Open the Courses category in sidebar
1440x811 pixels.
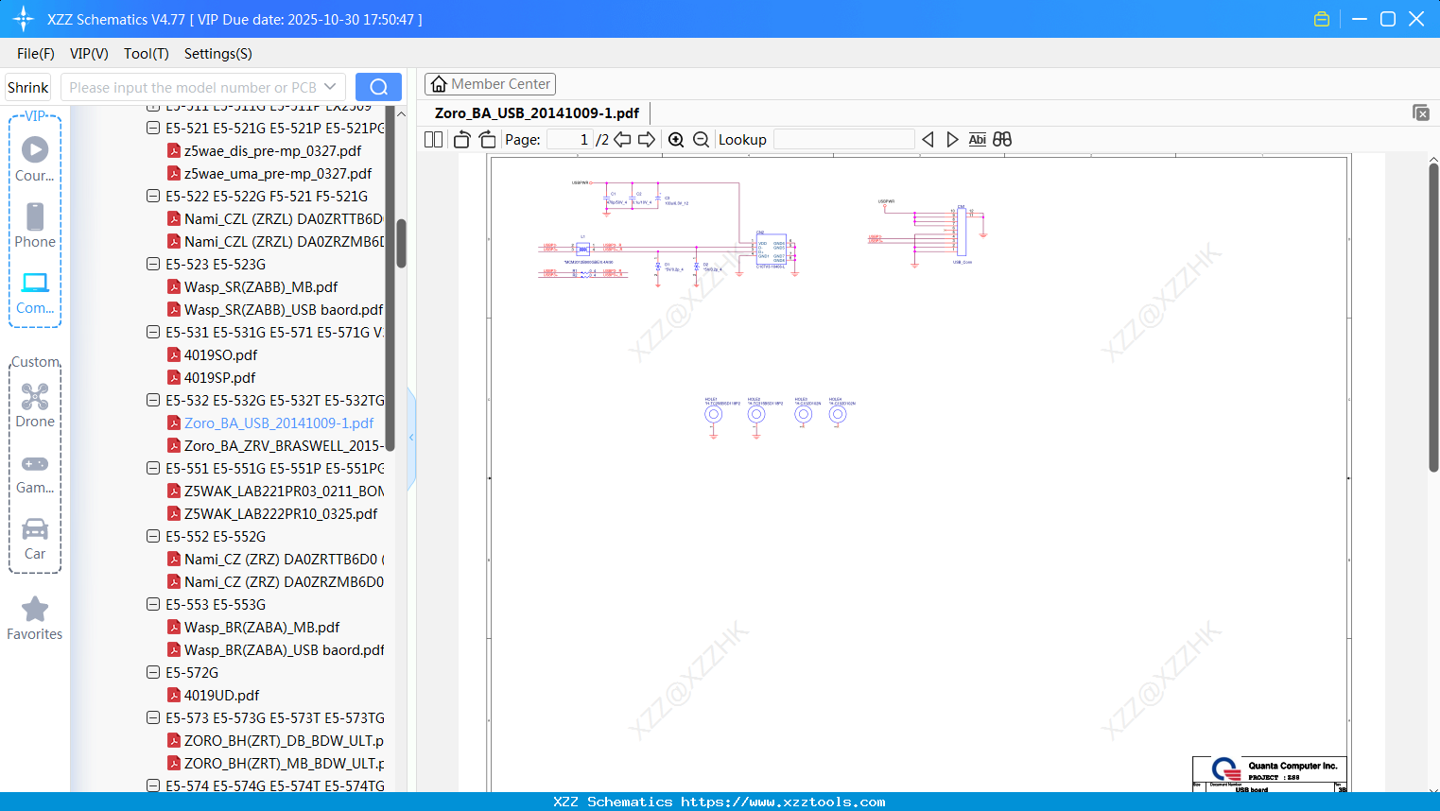35,159
